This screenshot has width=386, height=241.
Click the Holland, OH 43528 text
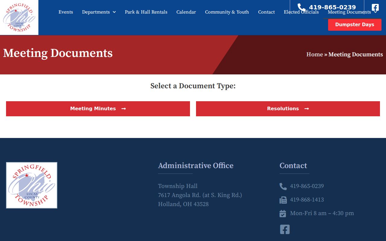coord(183,204)
